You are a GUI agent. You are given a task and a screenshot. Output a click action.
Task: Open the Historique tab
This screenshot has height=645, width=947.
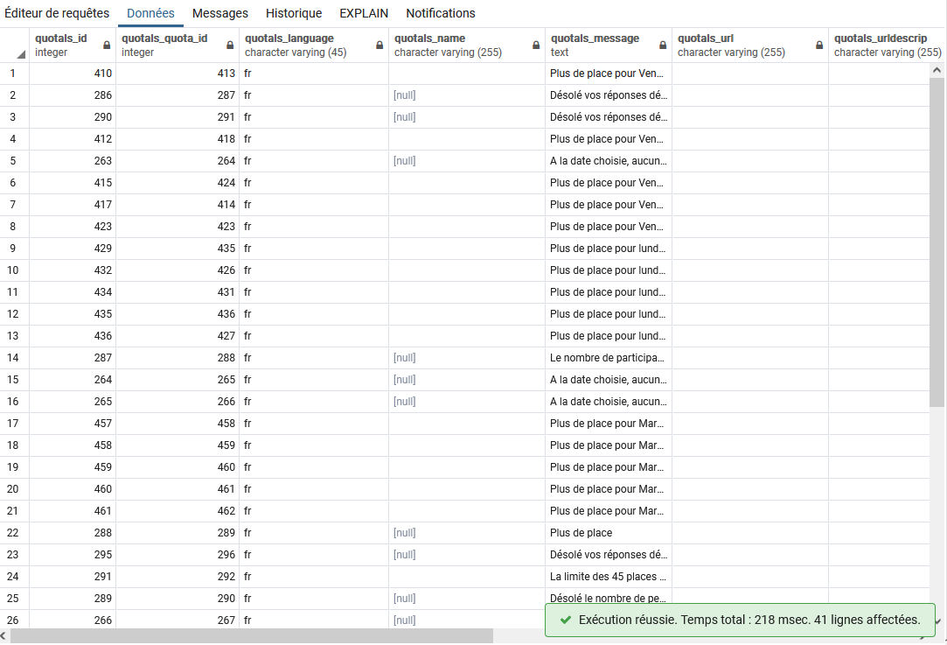tap(294, 13)
